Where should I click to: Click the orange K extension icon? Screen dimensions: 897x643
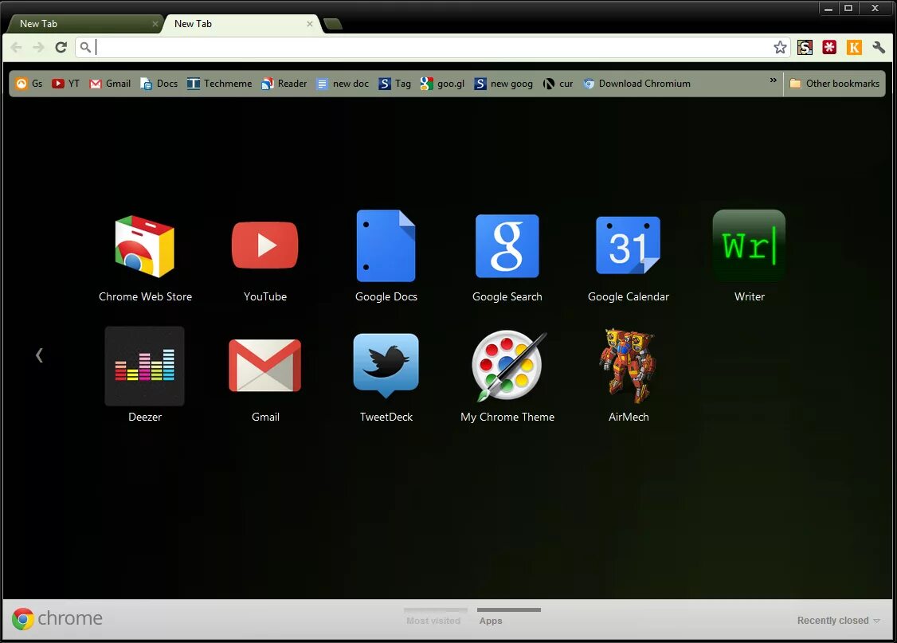click(x=854, y=48)
